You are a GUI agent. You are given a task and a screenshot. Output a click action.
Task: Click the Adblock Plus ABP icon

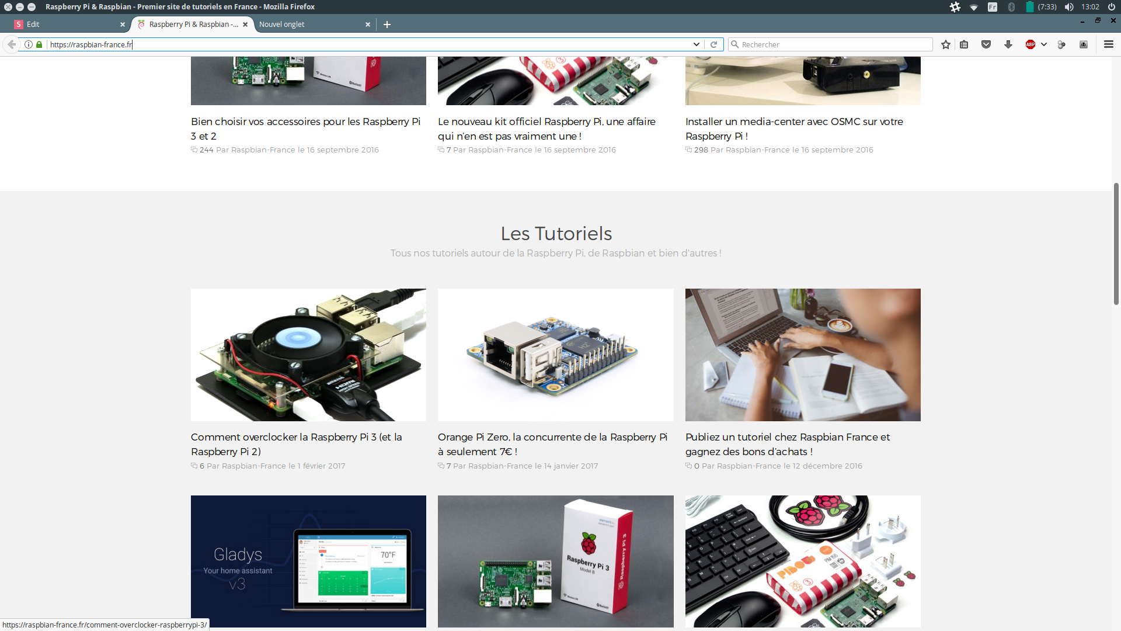1031,44
